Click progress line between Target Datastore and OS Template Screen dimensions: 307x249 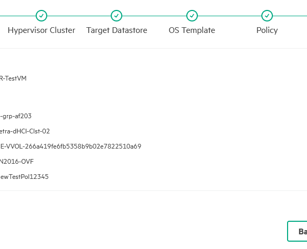(x=154, y=16)
